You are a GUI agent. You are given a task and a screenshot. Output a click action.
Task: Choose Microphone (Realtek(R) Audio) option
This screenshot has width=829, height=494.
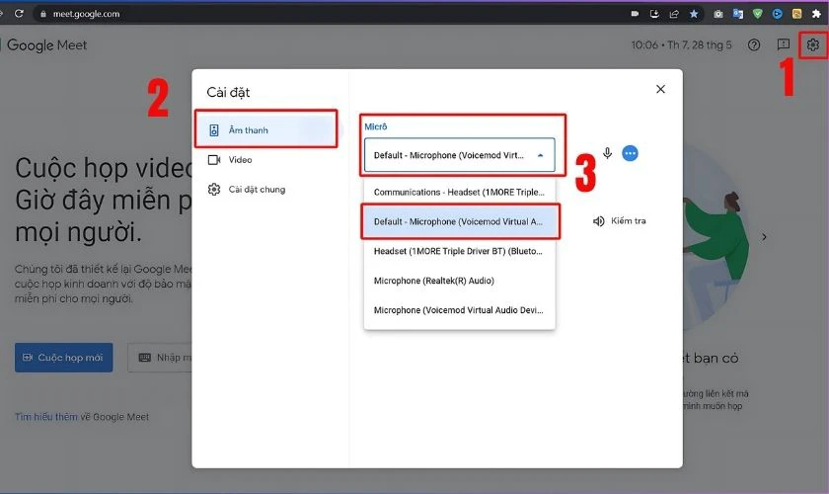tap(460, 281)
